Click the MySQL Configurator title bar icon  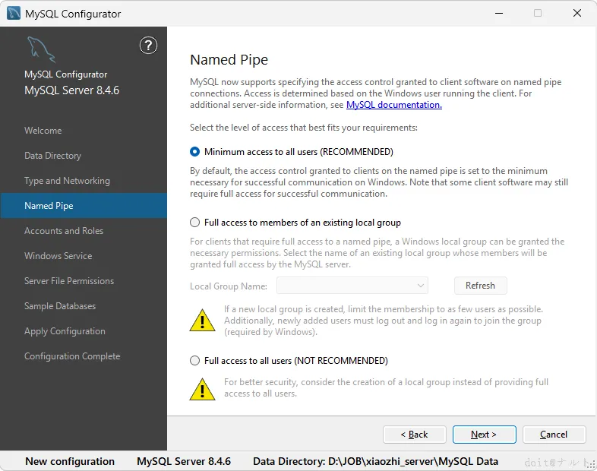(x=14, y=14)
